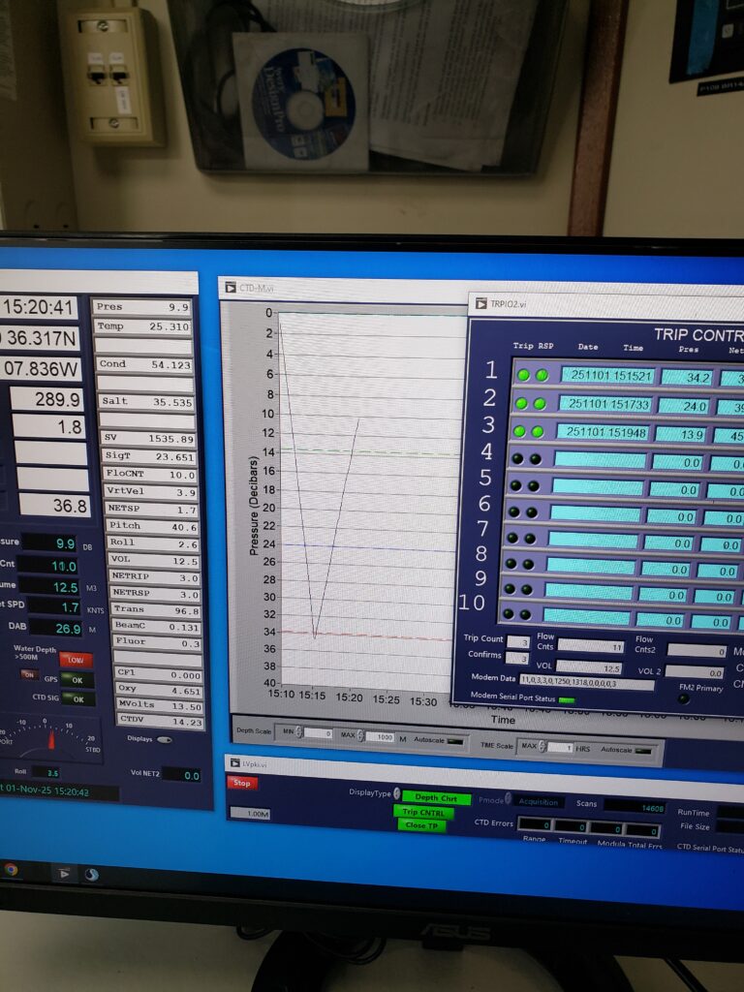Image resolution: width=744 pixels, height=992 pixels.
Task: Select the Trip CNTRL display option
Action: pos(422,812)
